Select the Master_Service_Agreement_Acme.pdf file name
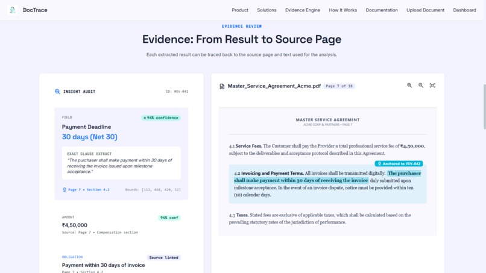486x273 pixels. click(274, 86)
